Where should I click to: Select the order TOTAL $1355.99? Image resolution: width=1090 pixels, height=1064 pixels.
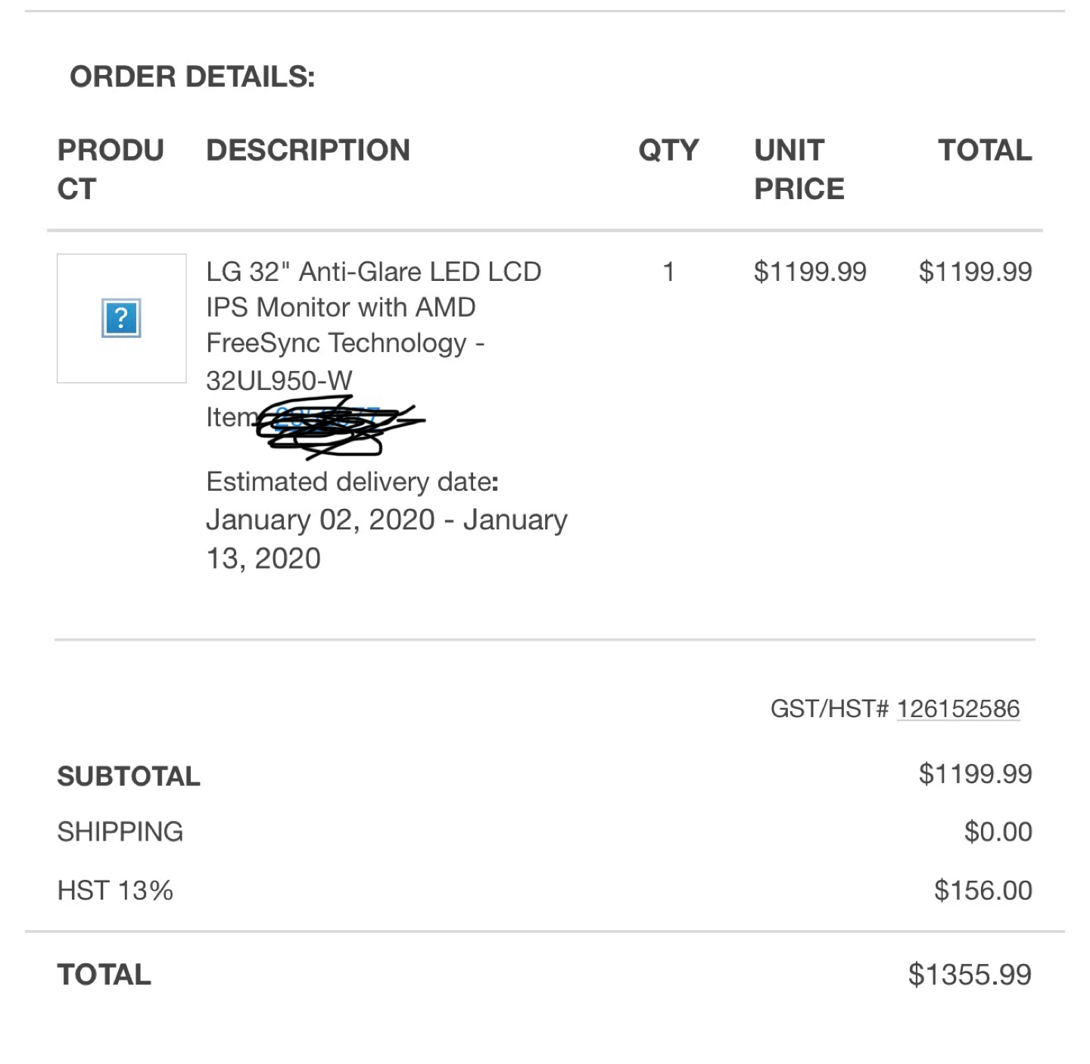click(x=970, y=975)
